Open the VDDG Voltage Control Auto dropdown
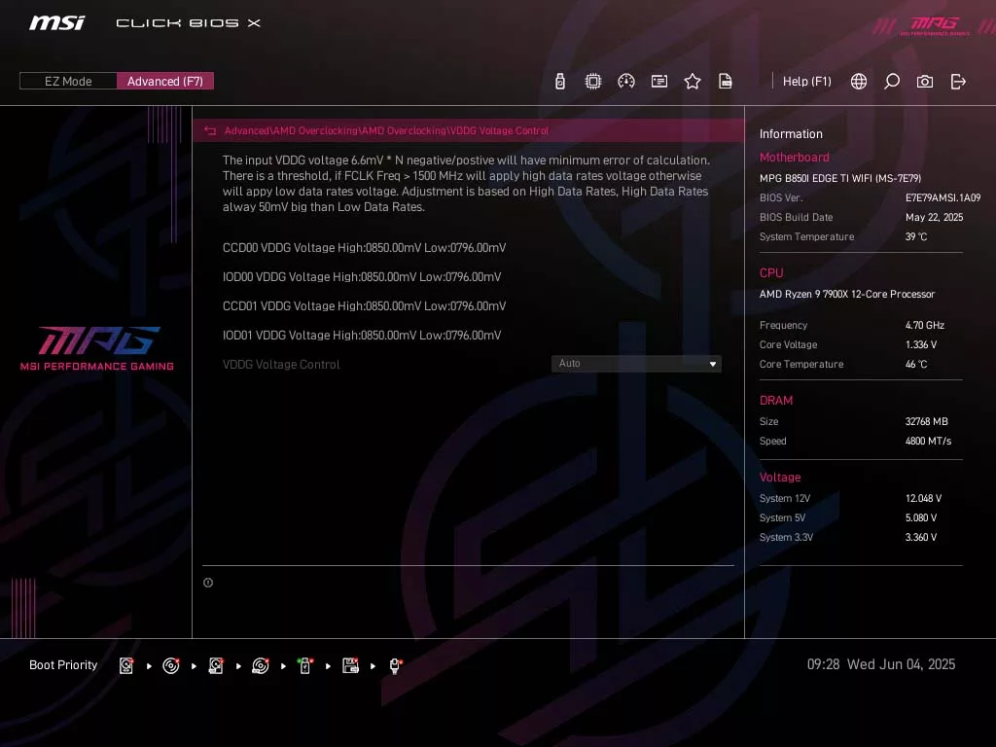Screen dimensions: 996x747 pos(636,364)
